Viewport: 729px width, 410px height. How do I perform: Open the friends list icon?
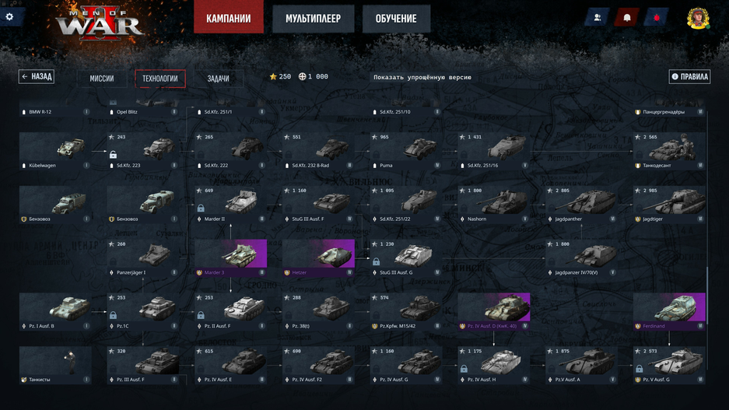point(598,18)
